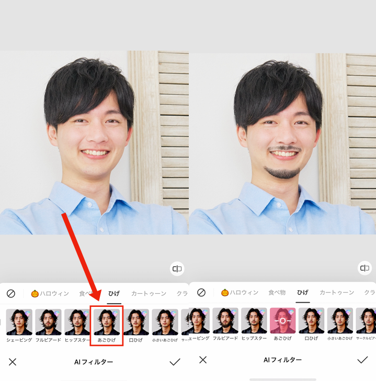376x381 pixels.
Task: Confirm with checkmark in right screen
Action: 362,360
